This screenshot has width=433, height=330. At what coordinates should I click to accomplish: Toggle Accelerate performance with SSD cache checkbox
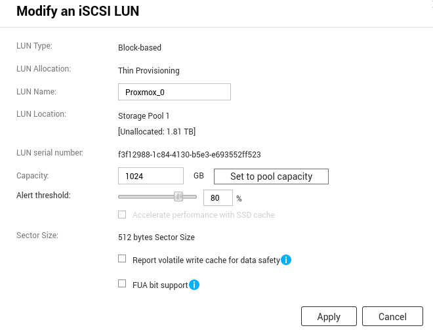point(122,215)
